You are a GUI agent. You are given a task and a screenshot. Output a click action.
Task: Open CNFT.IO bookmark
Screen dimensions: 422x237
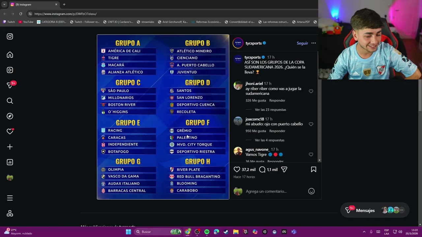click(118, 22)
